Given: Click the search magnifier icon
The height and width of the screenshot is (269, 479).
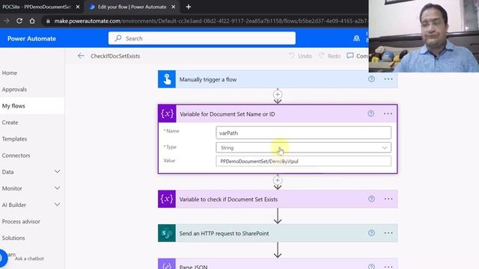Looking at the screenshot, I should pyautogui.click(x=118, y=38).
